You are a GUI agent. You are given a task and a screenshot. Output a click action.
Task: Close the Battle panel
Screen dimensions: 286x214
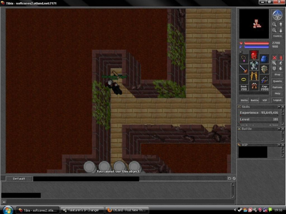(283, 129)
